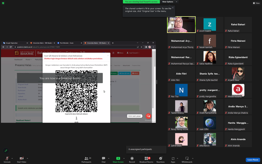This screenshot has height=164, width=262.
Task: Expand video options arrow beside Start Video
Action: click(x=27, y=158)
